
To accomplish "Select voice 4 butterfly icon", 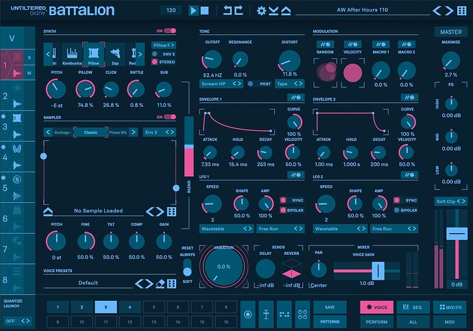I will pyautogui.click(x=17, y=149).
